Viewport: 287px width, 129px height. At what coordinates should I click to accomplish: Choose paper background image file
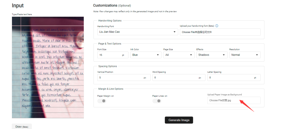click(234, 100)
